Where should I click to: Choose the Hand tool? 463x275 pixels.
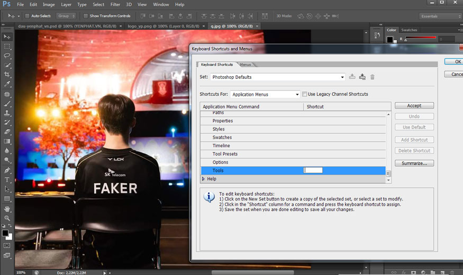[7, 208]
